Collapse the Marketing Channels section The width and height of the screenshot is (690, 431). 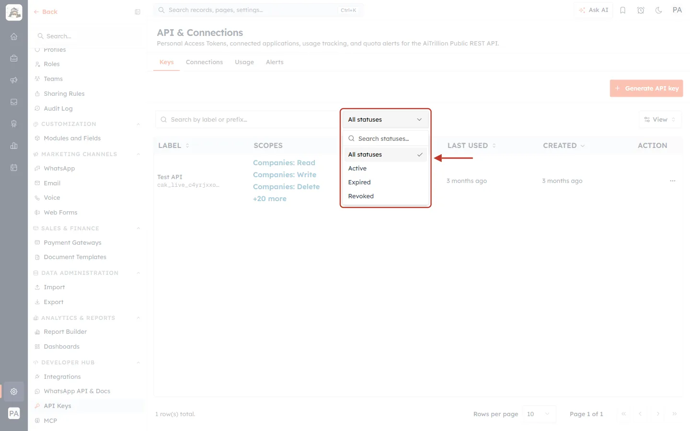(x=138, y=154)
